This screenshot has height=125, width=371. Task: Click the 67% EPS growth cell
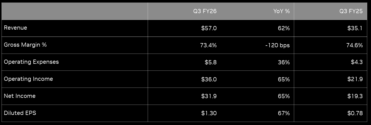pos(284,113)
